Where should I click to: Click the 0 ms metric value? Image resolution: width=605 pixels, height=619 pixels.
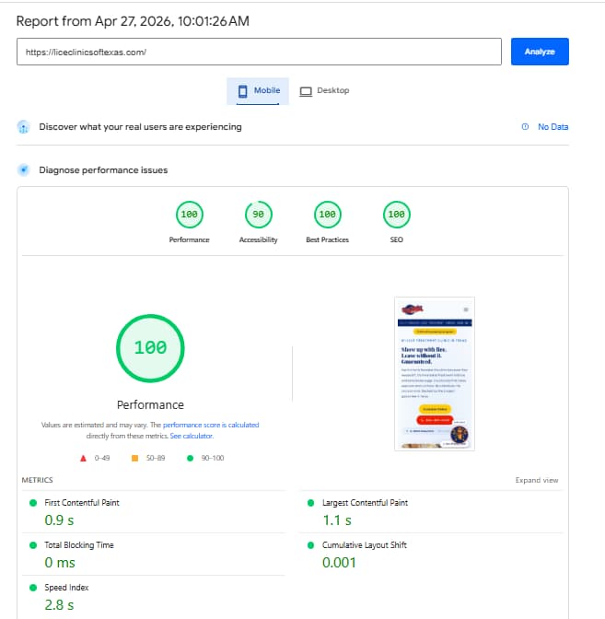pyautogui.click(x=60, y=563)
